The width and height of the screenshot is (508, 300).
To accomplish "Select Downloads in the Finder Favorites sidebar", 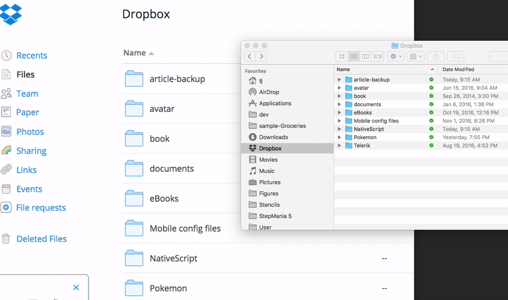I will 273,137.
